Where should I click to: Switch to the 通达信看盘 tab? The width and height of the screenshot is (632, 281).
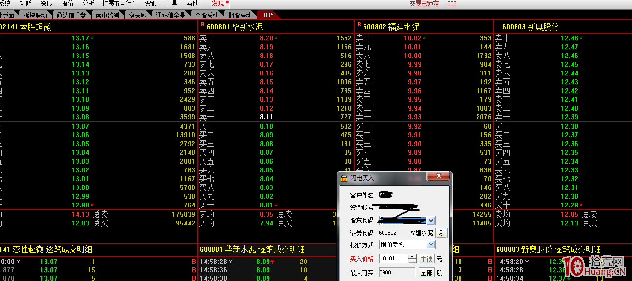(71, 15)
